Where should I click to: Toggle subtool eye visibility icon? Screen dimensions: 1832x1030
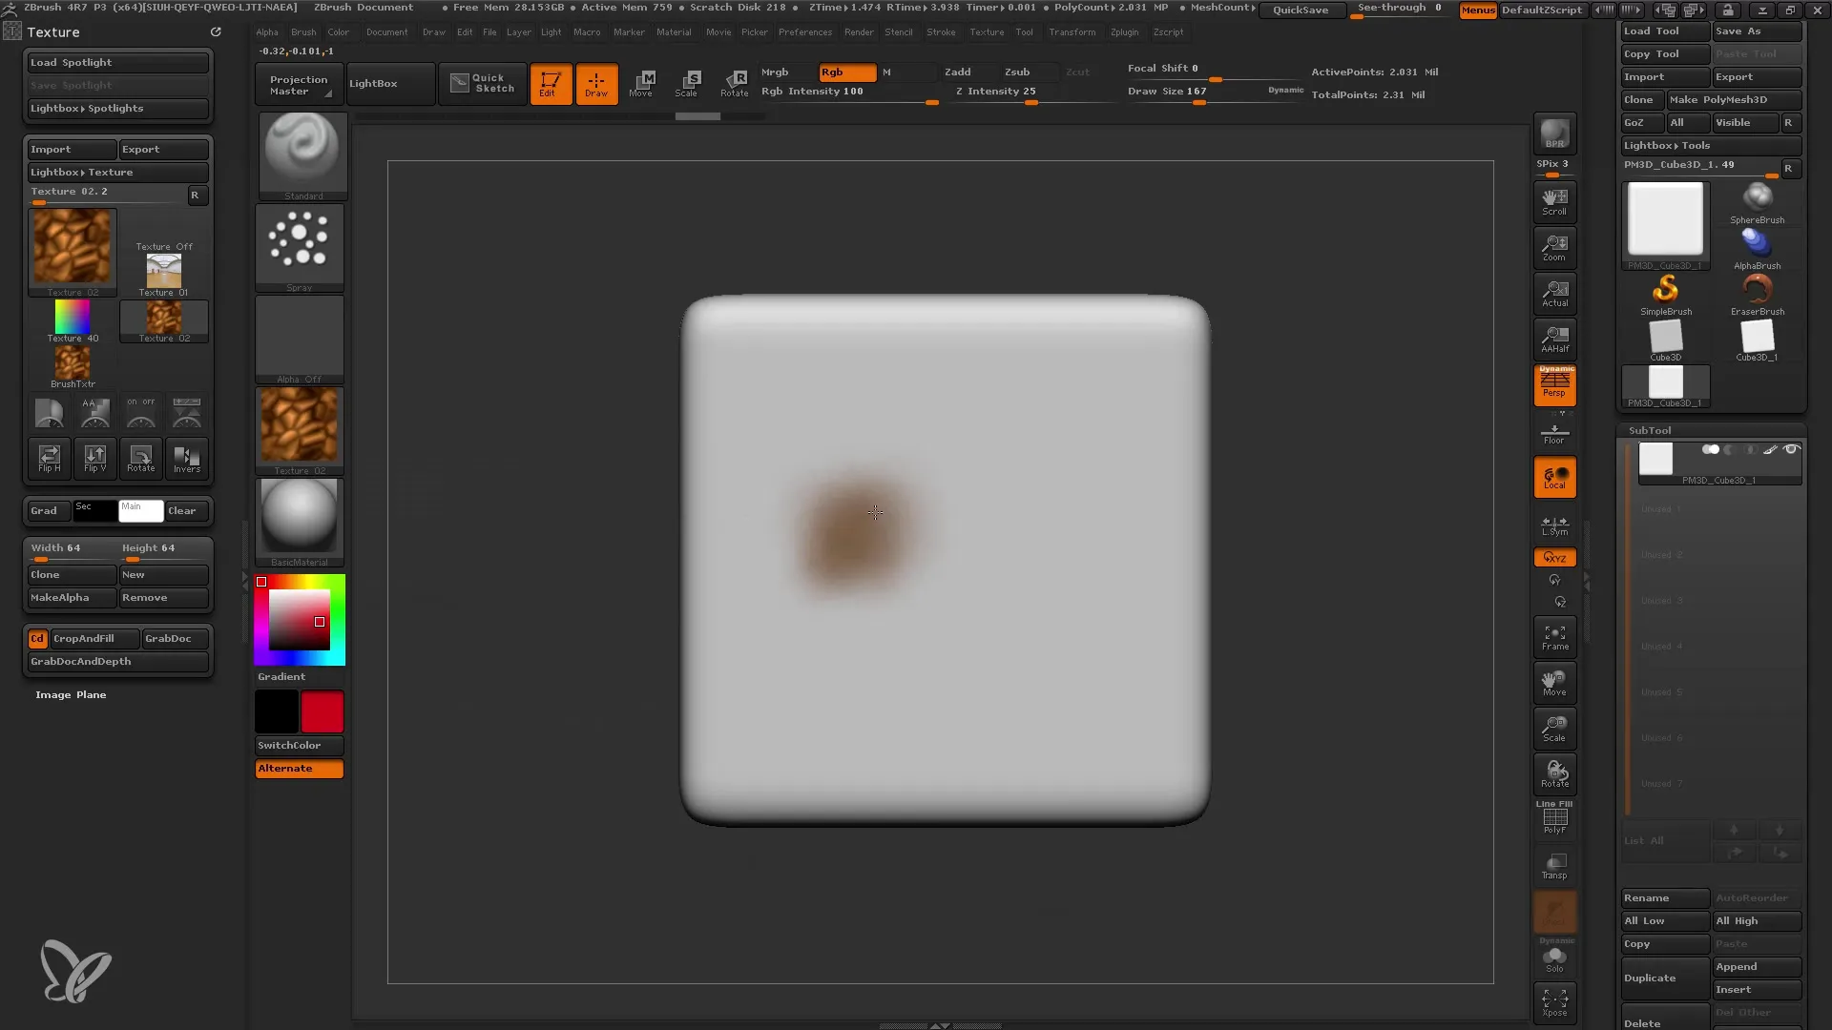tap(1791, 449)
